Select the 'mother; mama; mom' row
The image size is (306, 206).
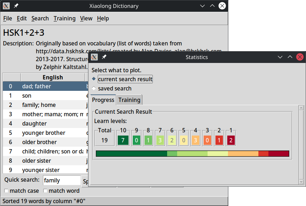point(45,114)
